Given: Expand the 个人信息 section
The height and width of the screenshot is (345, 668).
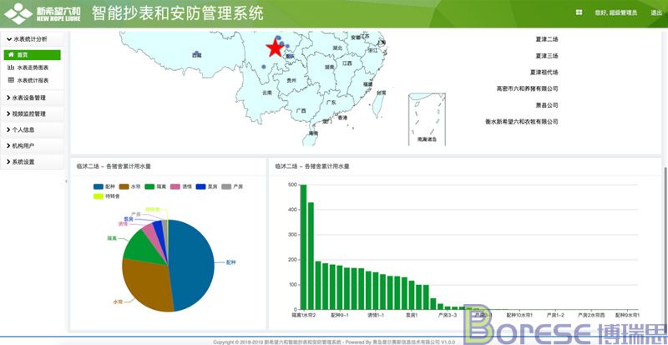Looking at the screenshot, I should click(x=33, y=129).
